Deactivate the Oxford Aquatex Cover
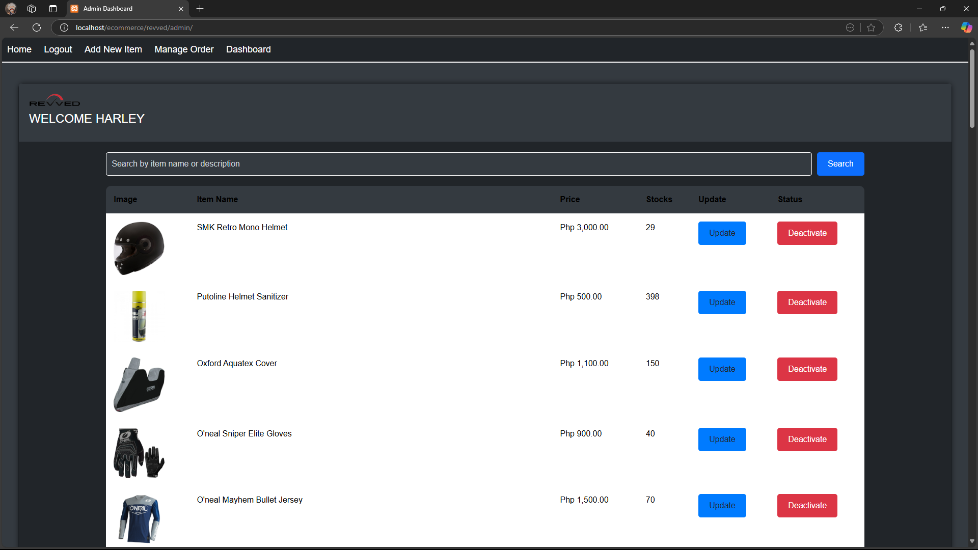Image resolution: width=978 pixels, height=550 pixels. pyautogui.click(x=807, y=369)
